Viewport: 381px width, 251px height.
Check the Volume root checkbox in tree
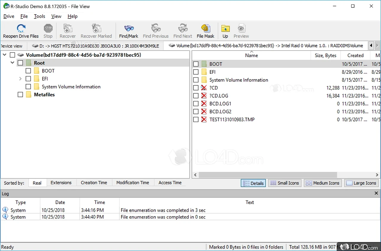(x=12, y=55)
